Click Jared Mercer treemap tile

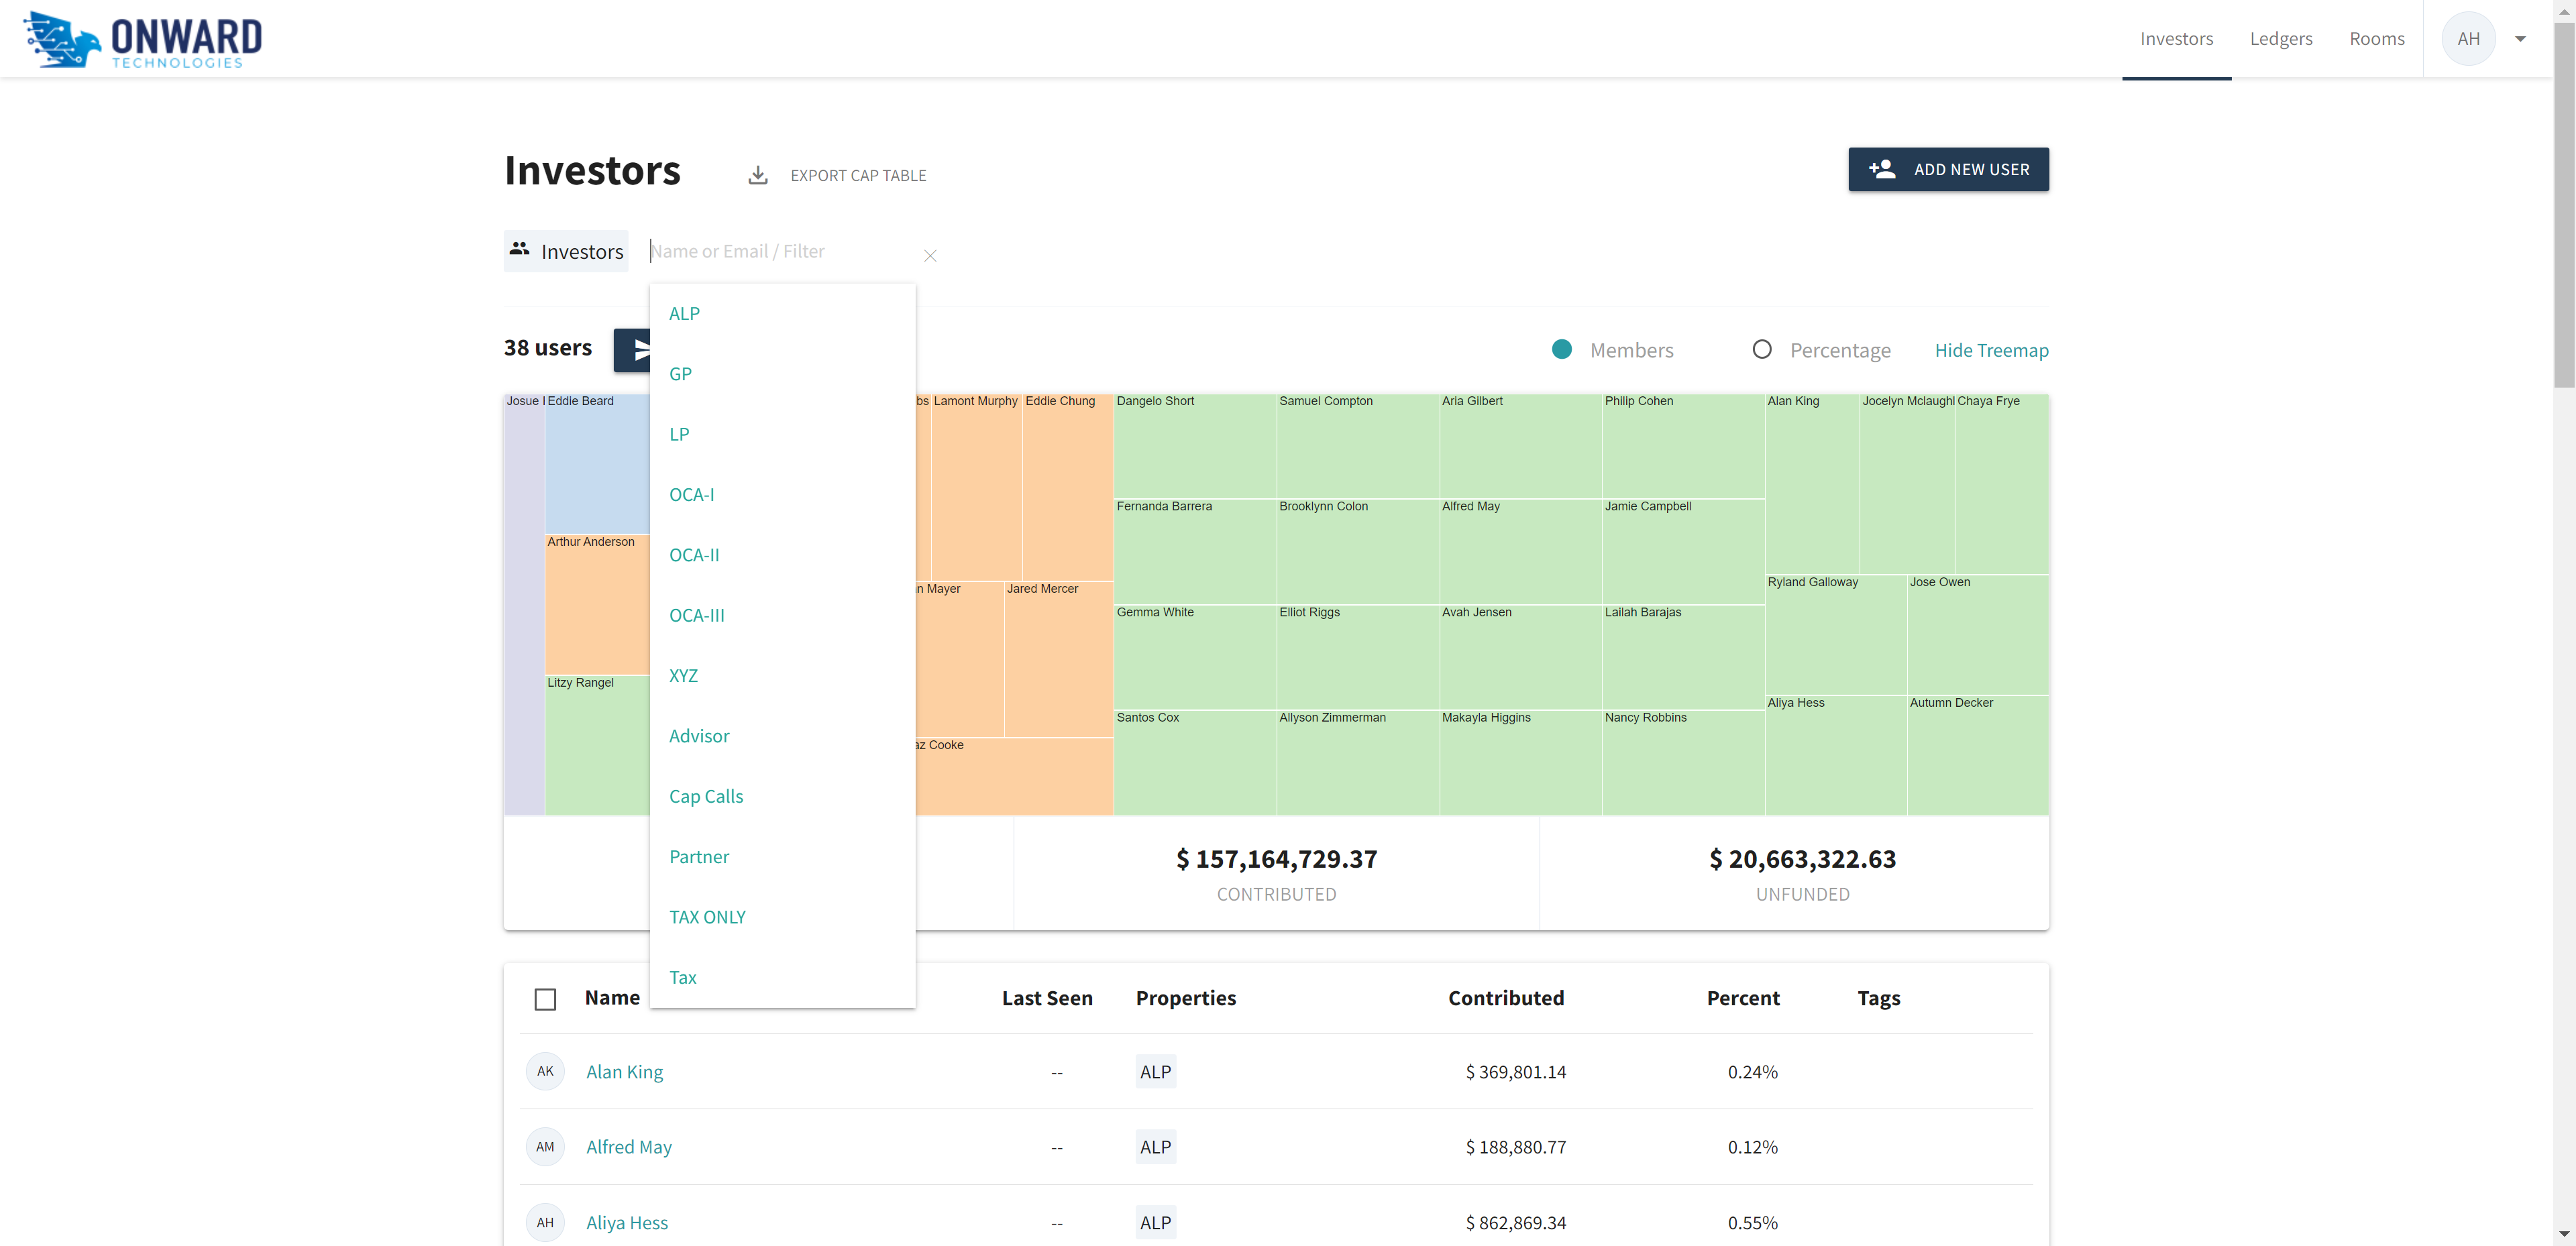1059,660
